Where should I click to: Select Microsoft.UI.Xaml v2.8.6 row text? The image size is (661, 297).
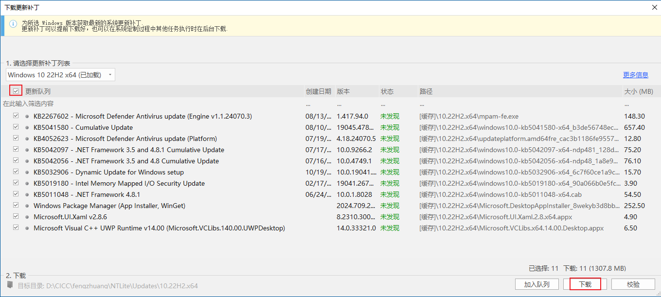70,217
